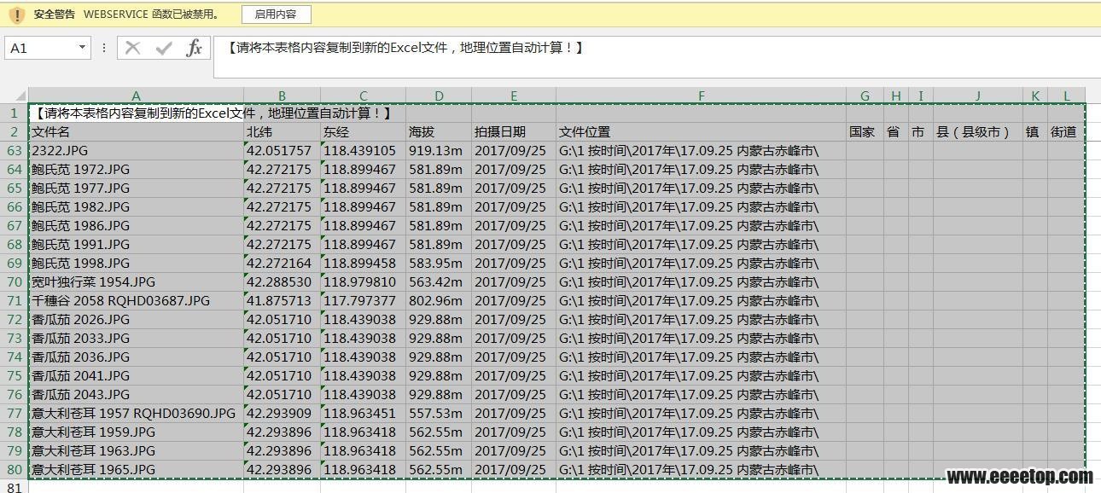Click cell 鲍氏苋 1972.JPG
This screenshot has height=493, width=1101.
click(136, 170)
